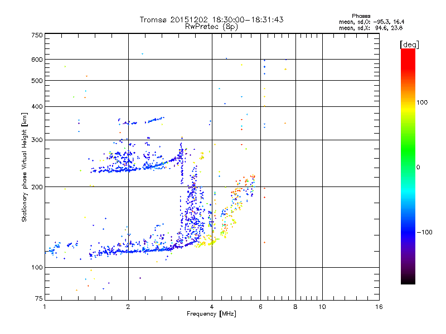Viewport: 446px width, 334px height.
Task: Click the '[deg]' colorbar unit label
Action: click(x=409, y=45)
